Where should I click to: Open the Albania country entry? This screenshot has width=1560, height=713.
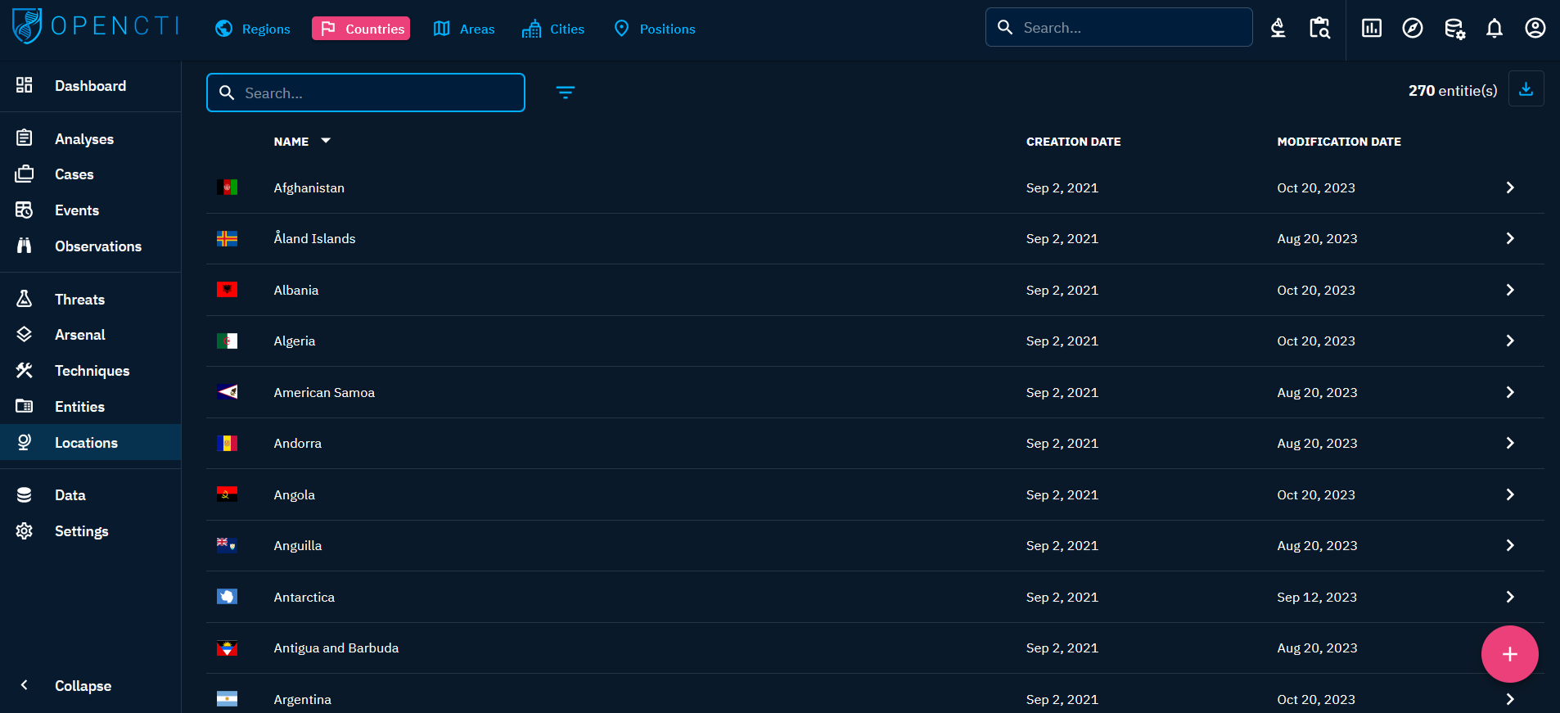tap(296, 291)
